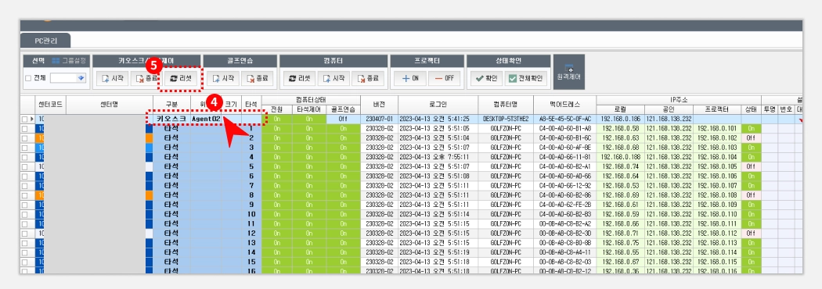Reset computers with the 컴퓨터 리셋 button
822x289 pixels.
click(299, 79)
